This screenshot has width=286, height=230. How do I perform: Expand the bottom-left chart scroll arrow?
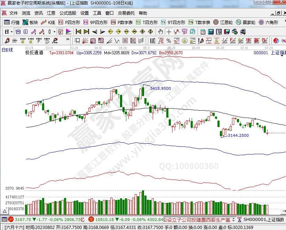[x=6, y=211]
